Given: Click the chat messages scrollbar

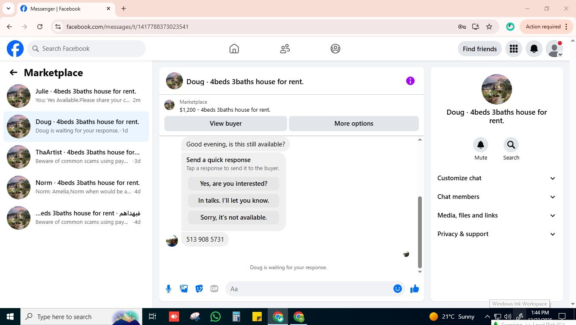Looking at the screenshot, I should tap(420, 232).
